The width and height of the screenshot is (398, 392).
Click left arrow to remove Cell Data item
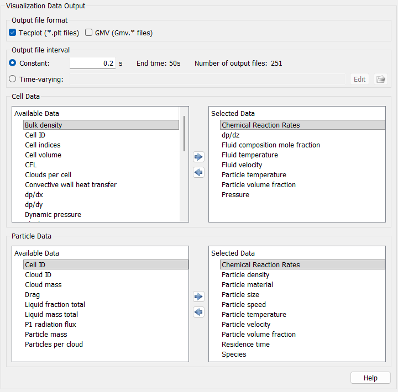coord(198,172)
